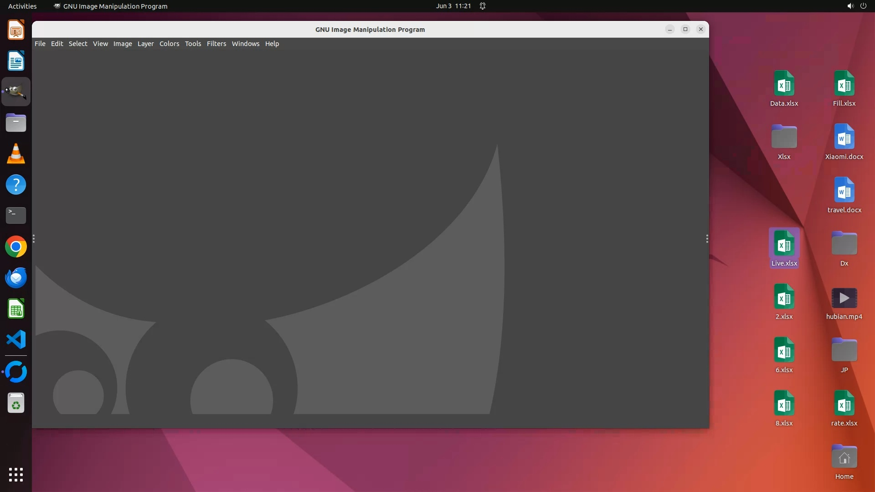Image resolution: width=875 pixels, height=492 pixels.
Task: Select the hubian.mp4 video file
Action: [x=844, y=302]
